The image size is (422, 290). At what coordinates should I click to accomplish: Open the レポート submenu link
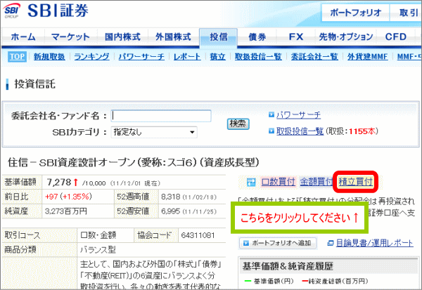click(x=187, y=57)
